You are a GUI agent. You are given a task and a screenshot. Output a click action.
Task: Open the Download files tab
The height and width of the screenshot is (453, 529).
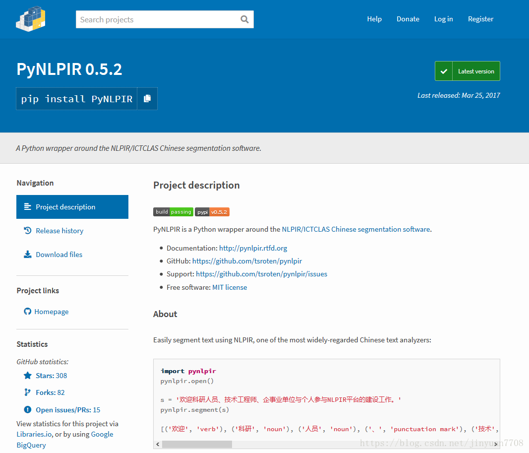point(59,255)
